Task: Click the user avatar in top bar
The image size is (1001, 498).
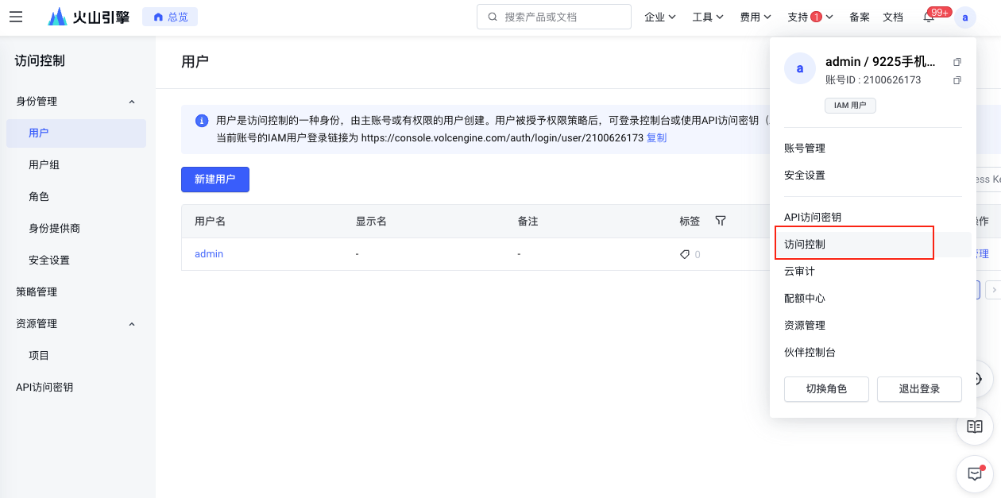Action: [x=964, y=17]
